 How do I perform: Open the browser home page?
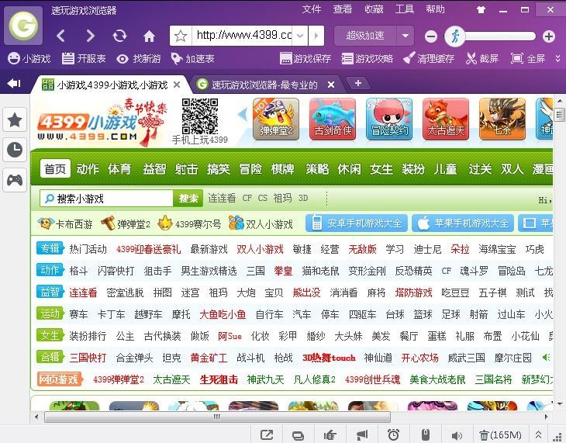(x=149, y=36)
